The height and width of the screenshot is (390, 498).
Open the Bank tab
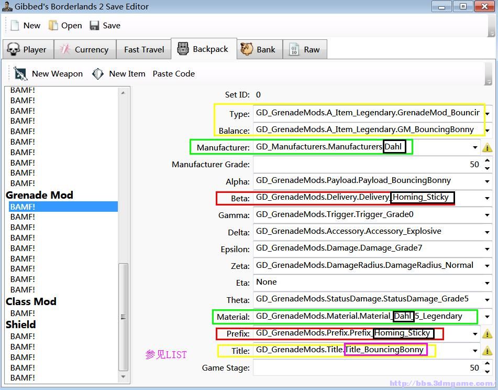(258, 50)
